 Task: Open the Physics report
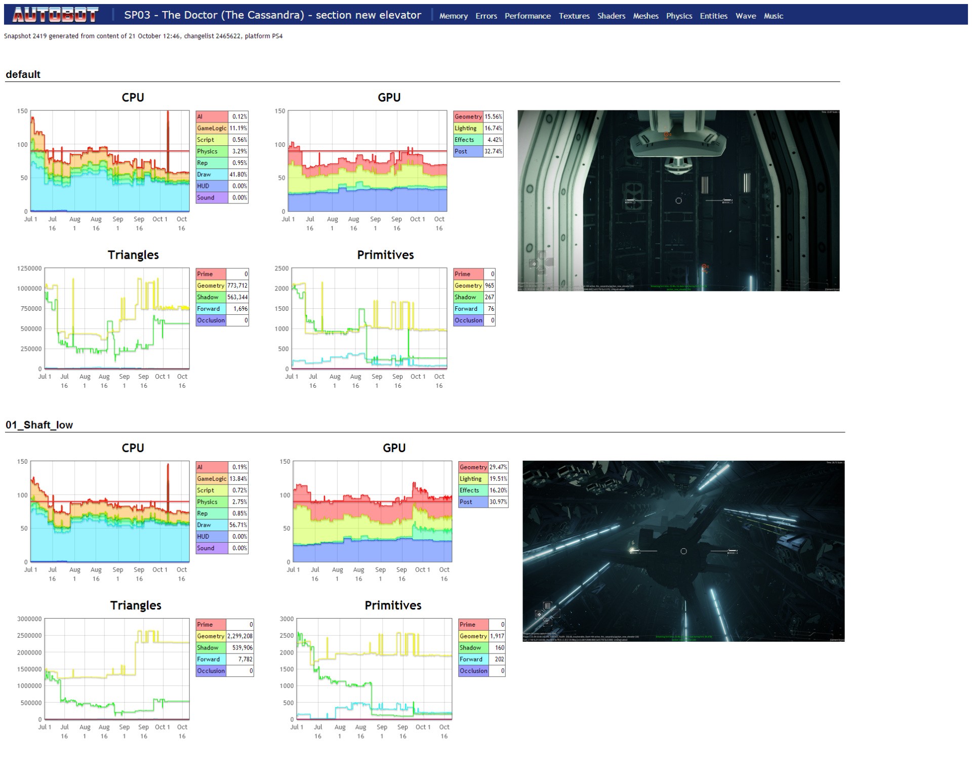click(x=679, y=16)
